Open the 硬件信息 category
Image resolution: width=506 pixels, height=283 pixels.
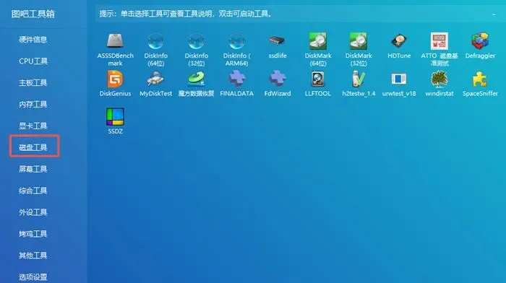(x=33, y=40)
